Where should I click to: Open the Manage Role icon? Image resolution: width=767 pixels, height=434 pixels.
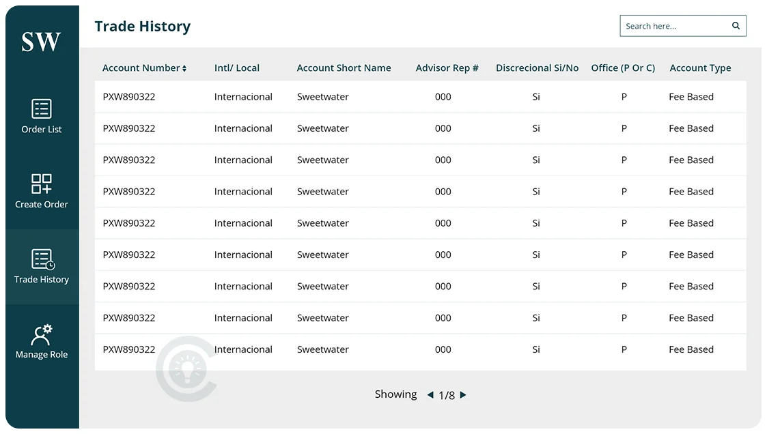(x=42, y=334)
